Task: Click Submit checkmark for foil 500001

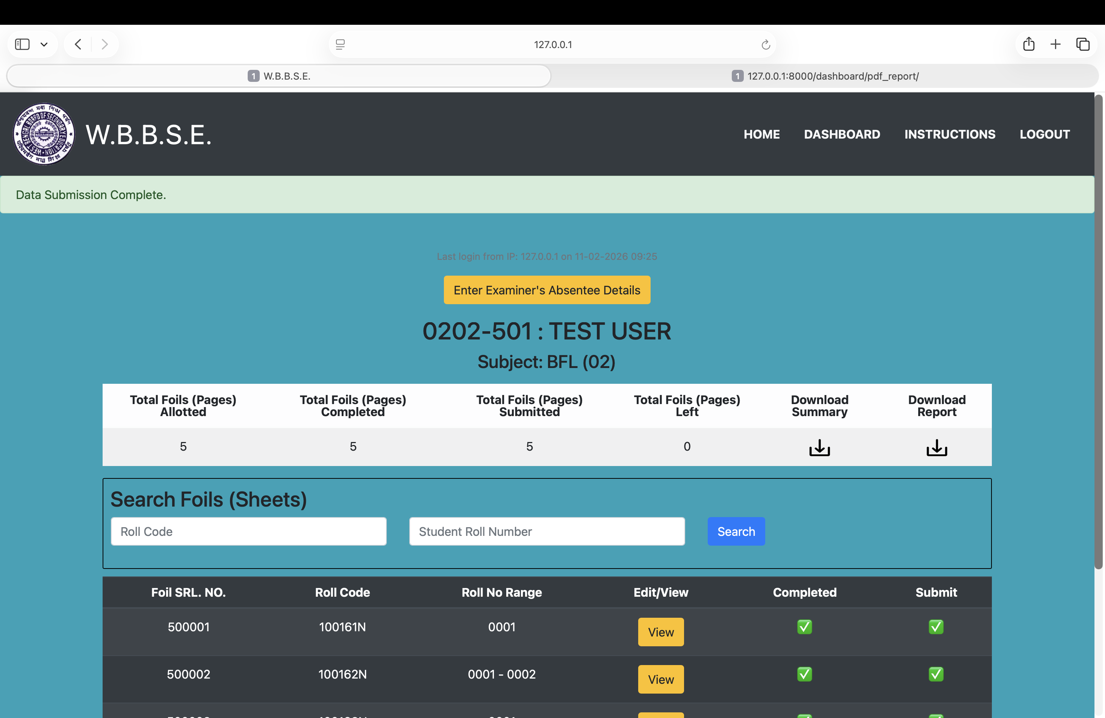Action: point(935,627)
